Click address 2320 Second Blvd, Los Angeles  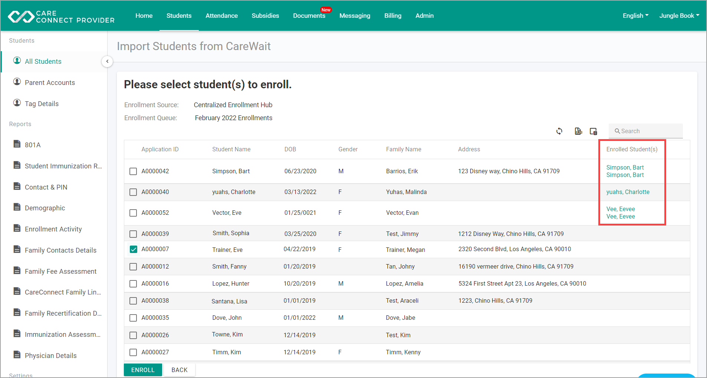pyautogui.click(x=514, y=249)
